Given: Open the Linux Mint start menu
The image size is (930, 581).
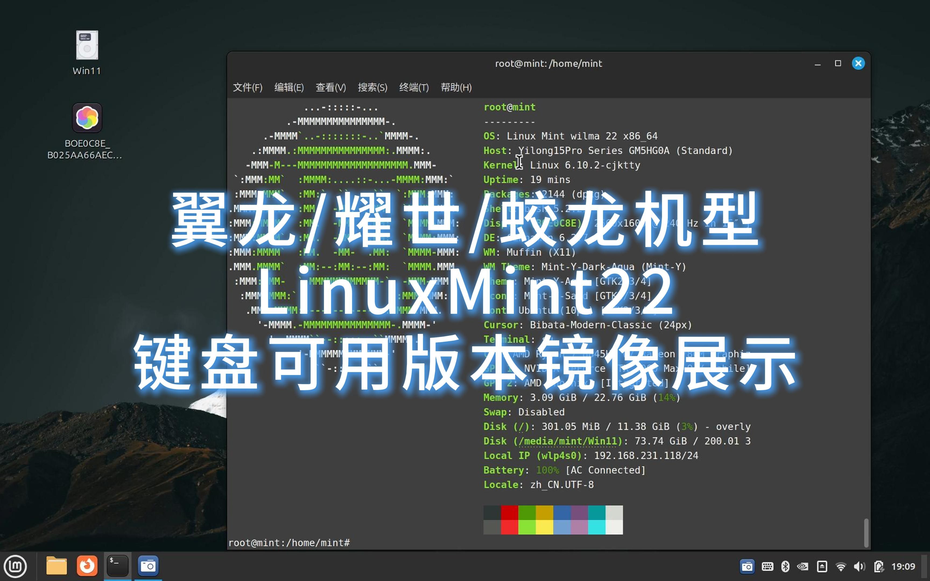Looking at the screenshot, I should pos(15,566).
